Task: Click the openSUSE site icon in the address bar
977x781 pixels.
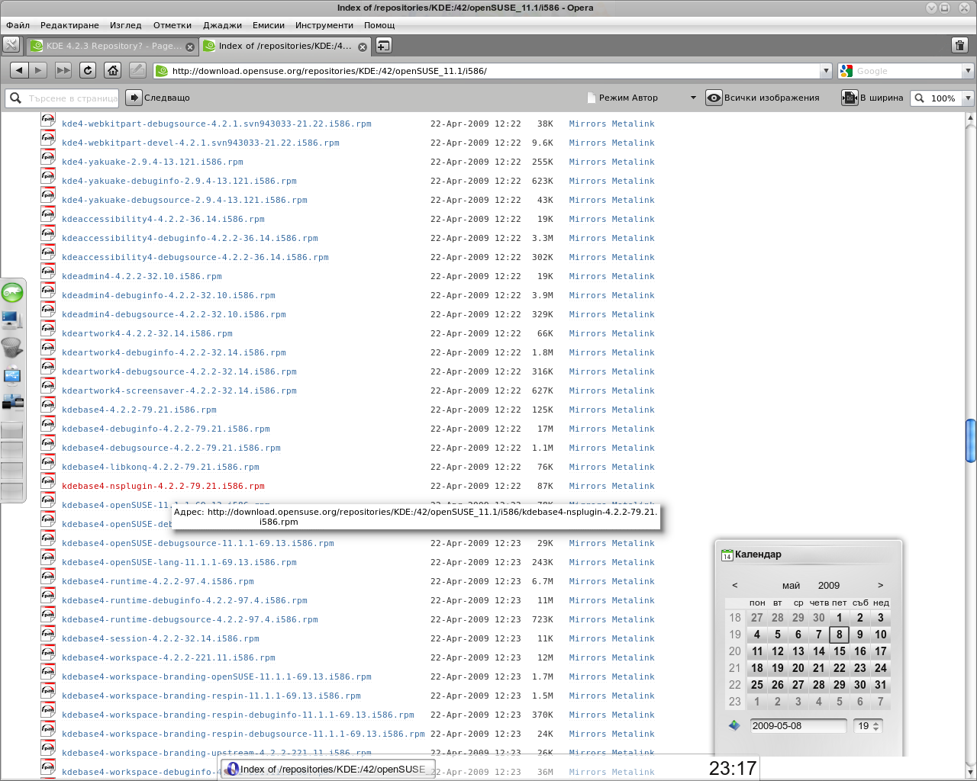Action: click(x=161, y=71)
